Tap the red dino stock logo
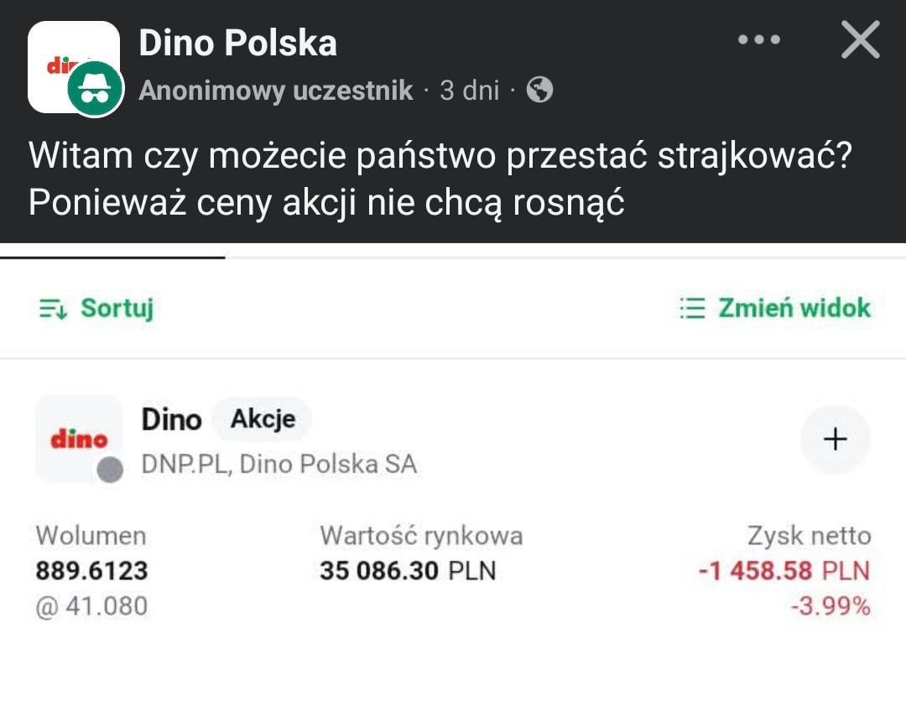 pos(79,439)
